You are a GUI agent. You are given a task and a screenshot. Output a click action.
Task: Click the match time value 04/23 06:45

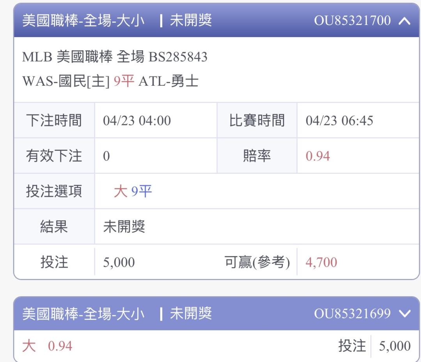(339, 121)
